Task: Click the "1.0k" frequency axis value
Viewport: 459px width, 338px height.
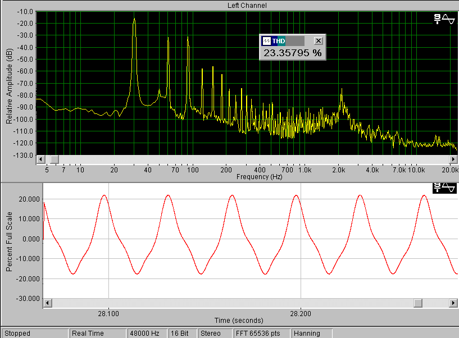Action: (x=305, y=170)
